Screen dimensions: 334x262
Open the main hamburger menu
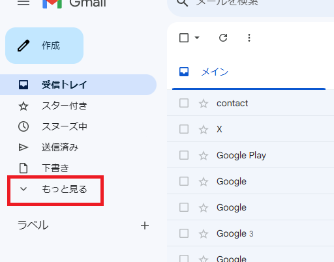coord(23,3)
